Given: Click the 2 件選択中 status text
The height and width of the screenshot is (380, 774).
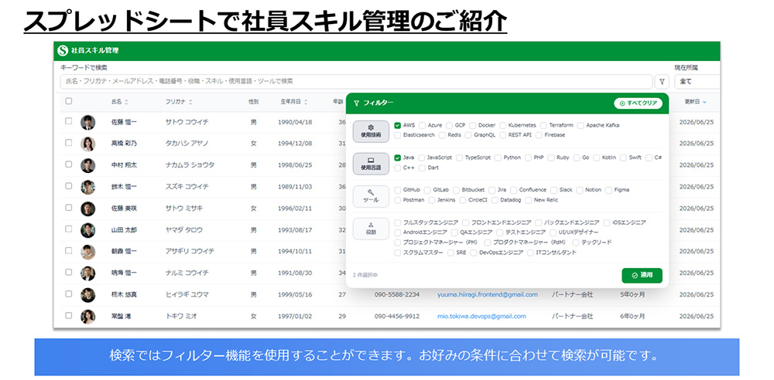Looking at the screenshot, I should tap(365, 275).
